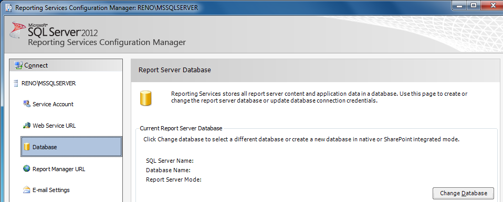Open the E-mail Settings page

click(x=51, y=190)
